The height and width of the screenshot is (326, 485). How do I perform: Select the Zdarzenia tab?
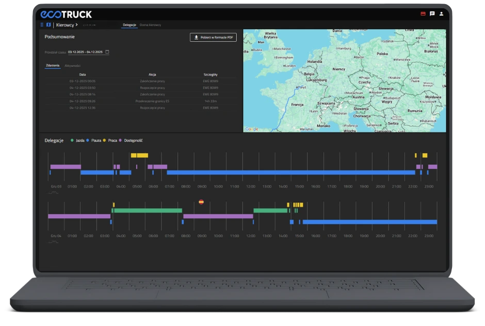coord(52,66)
